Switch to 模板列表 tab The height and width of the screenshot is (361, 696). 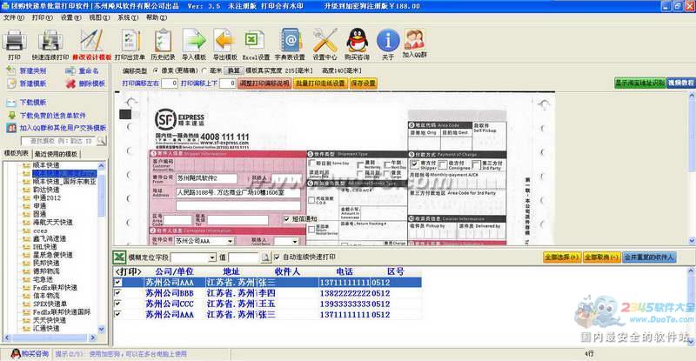click(x=17, y=154)
